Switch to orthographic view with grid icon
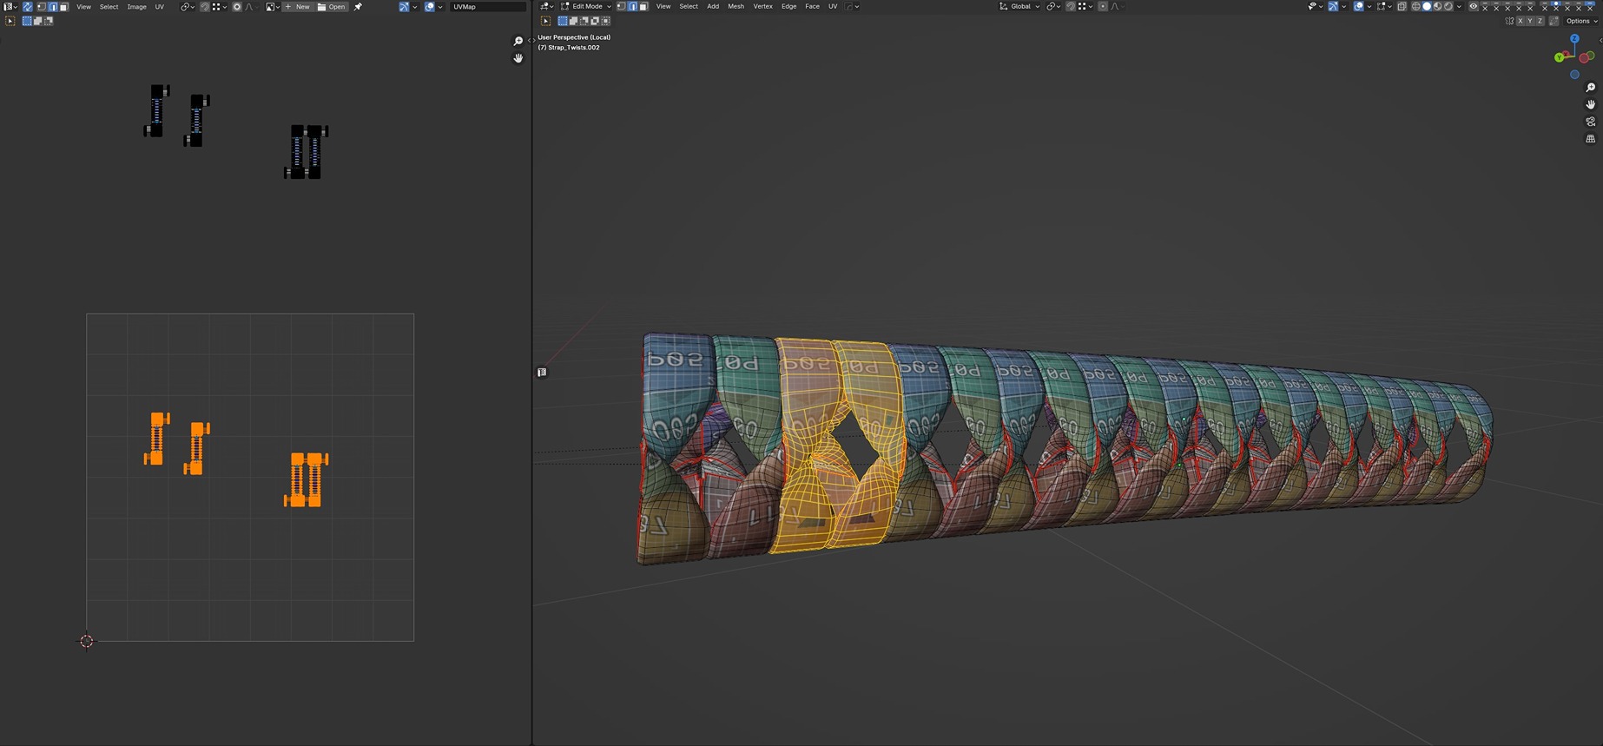 [x=1590, y=139]
